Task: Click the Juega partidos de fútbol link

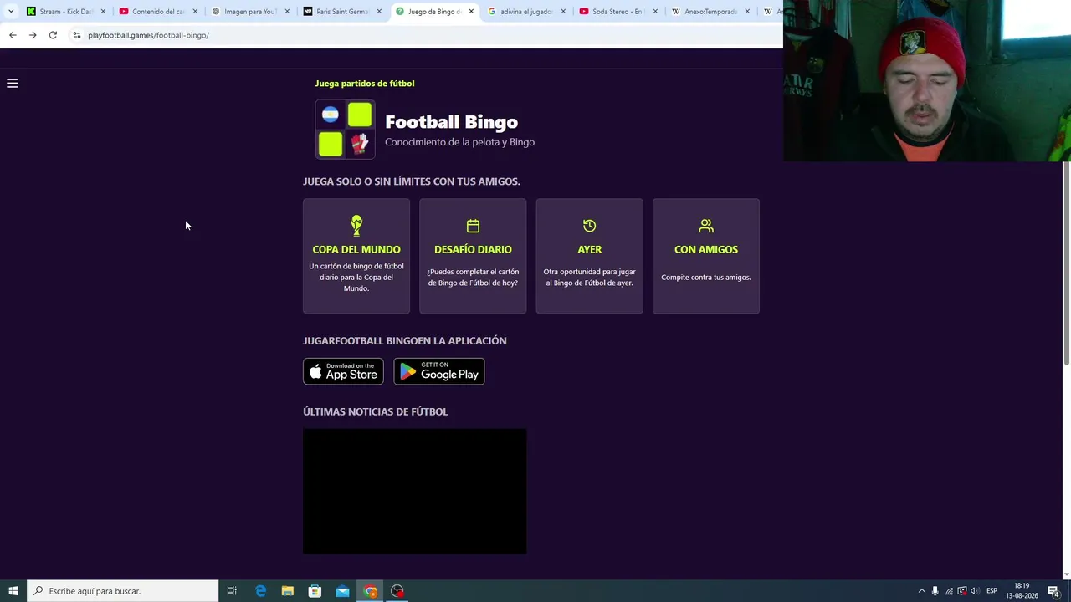Action: 365,84
